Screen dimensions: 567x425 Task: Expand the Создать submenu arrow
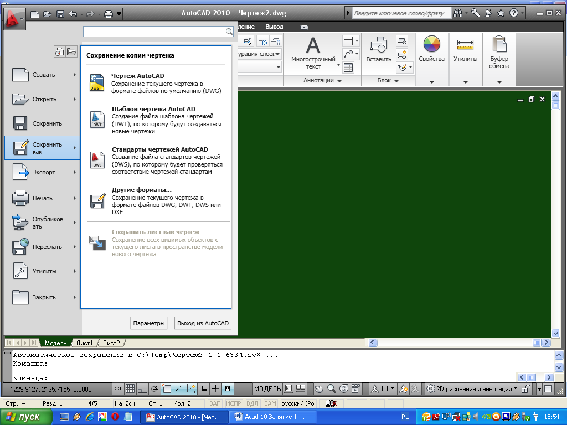pyautogui.click(x=75, y=75)
